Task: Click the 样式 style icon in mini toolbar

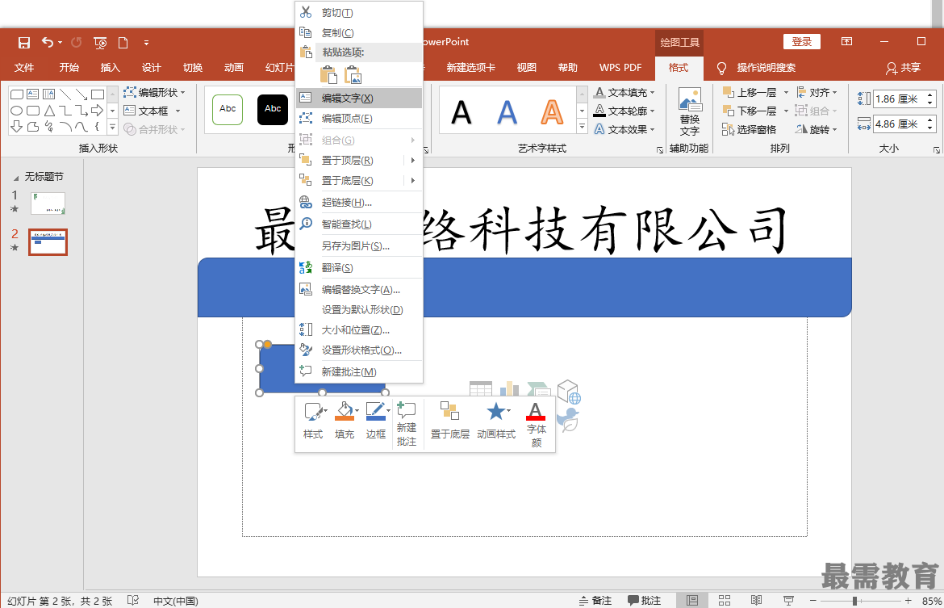Action: [314, 412]
